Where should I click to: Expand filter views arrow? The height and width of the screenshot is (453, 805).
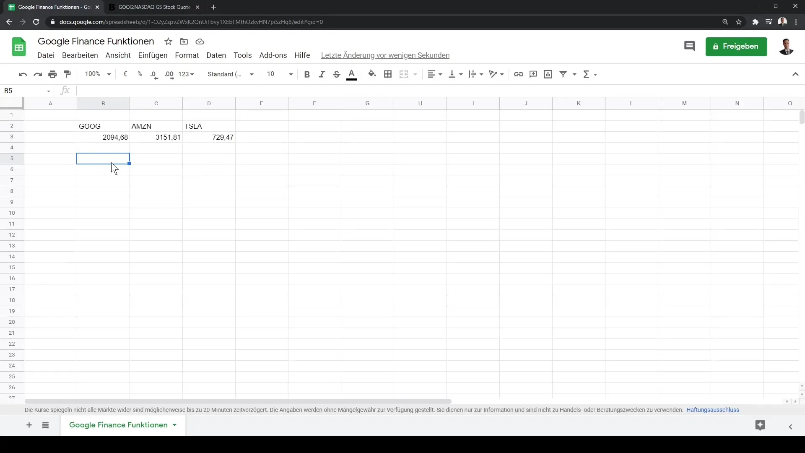[x=574, y=74]
